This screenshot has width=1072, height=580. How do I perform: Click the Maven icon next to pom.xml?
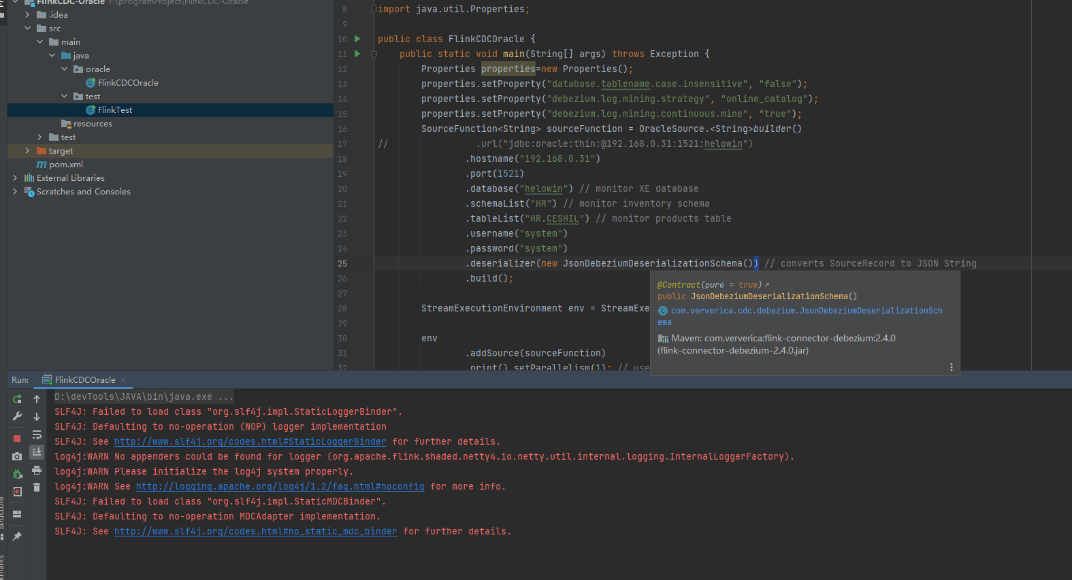coord(42,165)
